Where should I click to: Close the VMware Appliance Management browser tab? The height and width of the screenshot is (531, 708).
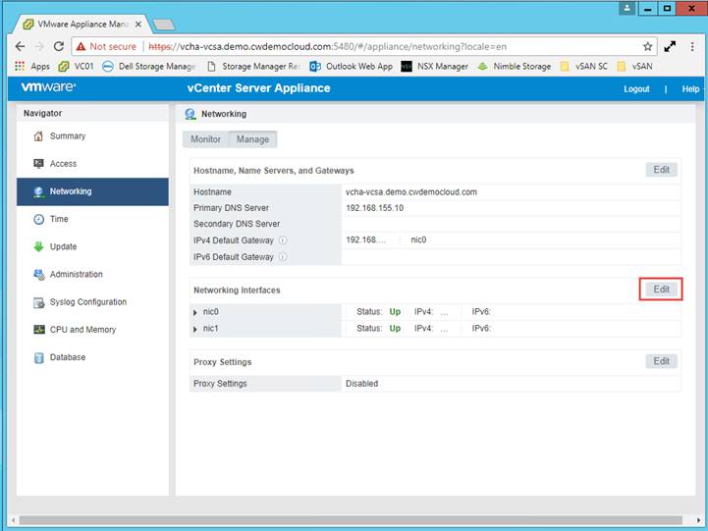tap(138, 25)
